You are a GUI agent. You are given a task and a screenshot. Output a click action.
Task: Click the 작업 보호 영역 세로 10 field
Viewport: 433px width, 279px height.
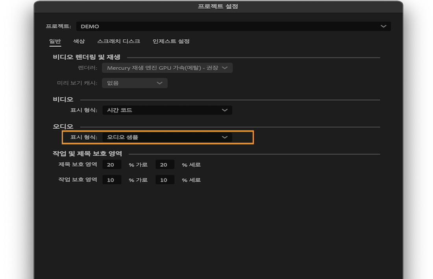pyautogui.click(x=165, y=180)
